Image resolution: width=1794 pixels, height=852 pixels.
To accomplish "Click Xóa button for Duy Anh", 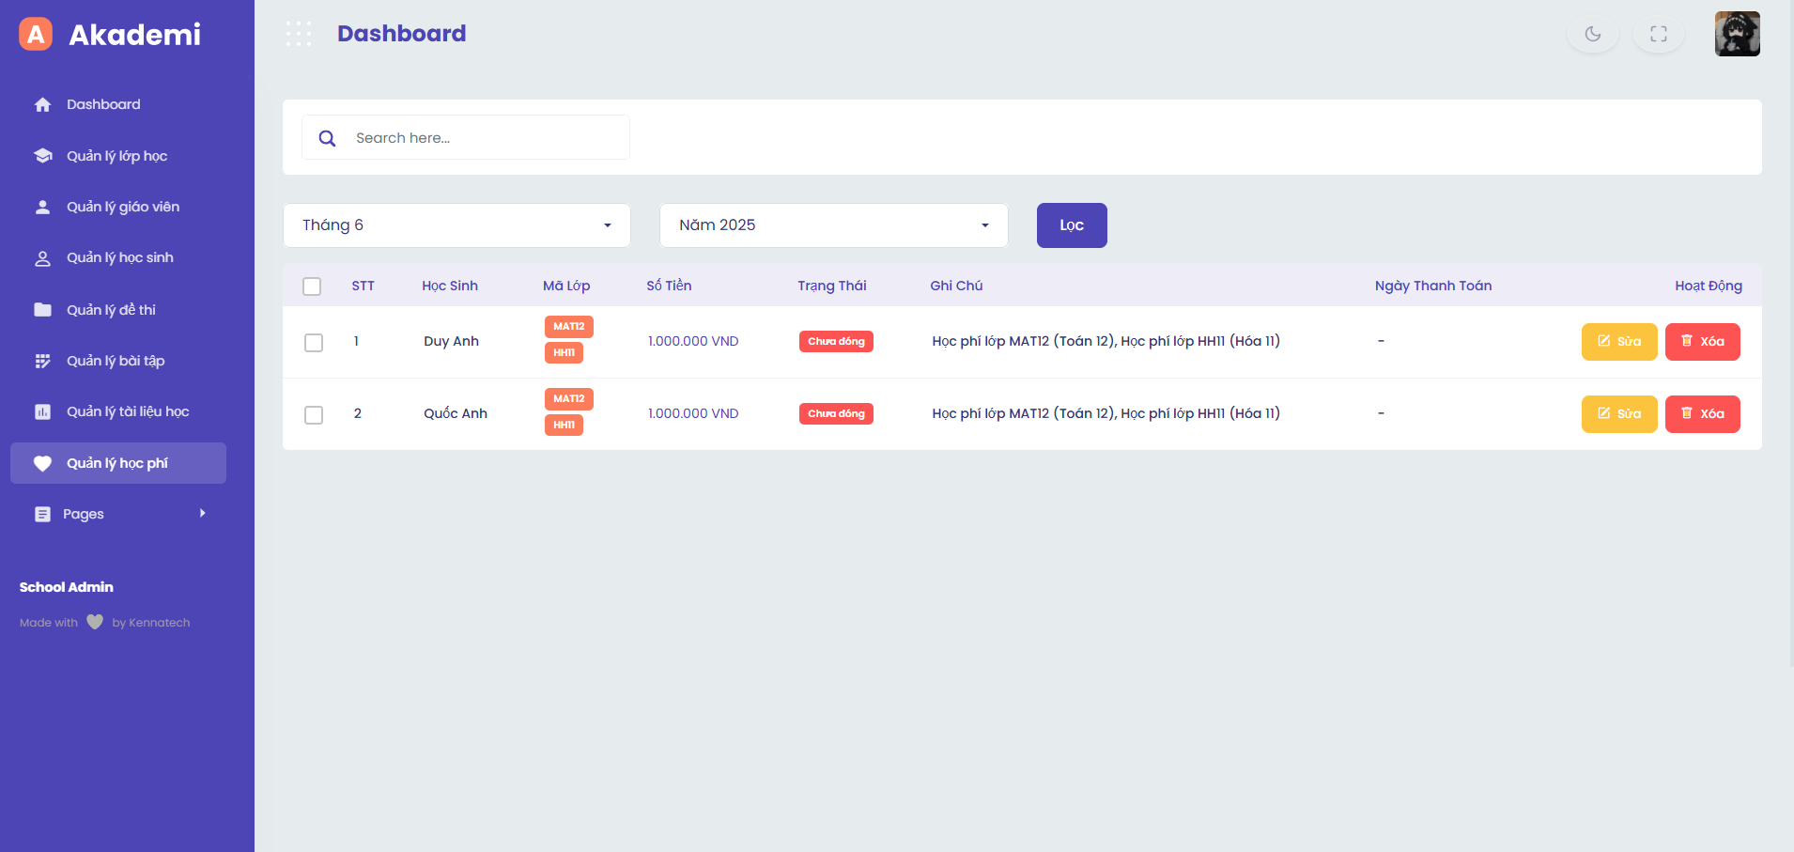I will pos(1702,342).
